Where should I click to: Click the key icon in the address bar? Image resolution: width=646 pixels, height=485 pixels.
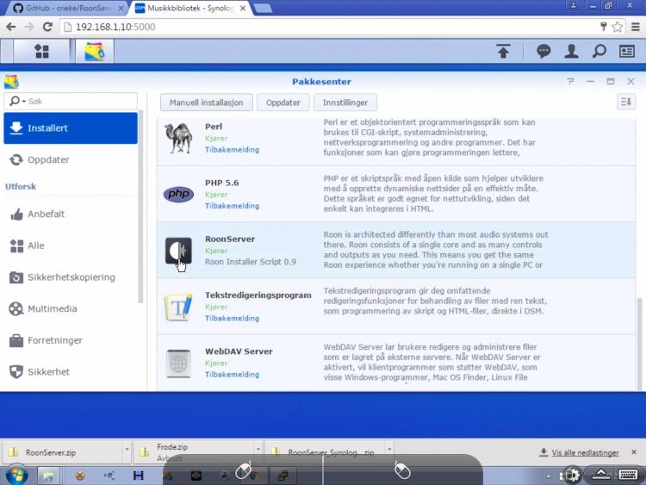coord(603,27)
